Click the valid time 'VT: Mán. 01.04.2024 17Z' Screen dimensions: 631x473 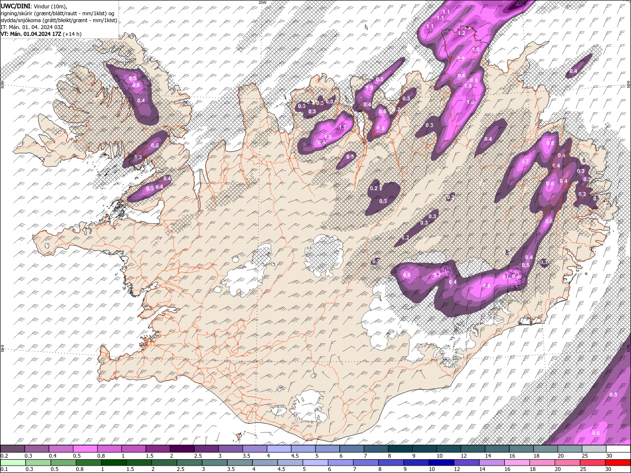(x=31, y=34)
